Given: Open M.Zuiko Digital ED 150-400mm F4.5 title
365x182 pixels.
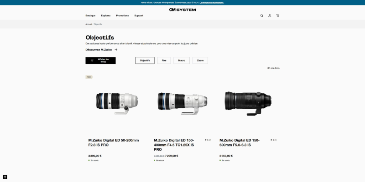Looking at the screenshot, I should 174,145.
